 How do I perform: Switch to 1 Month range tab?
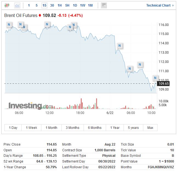tap(52, 128)
